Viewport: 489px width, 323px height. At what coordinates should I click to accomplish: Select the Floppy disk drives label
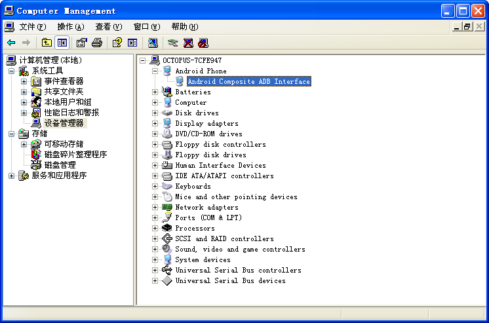pyautogui.click(x=210, y=155)
